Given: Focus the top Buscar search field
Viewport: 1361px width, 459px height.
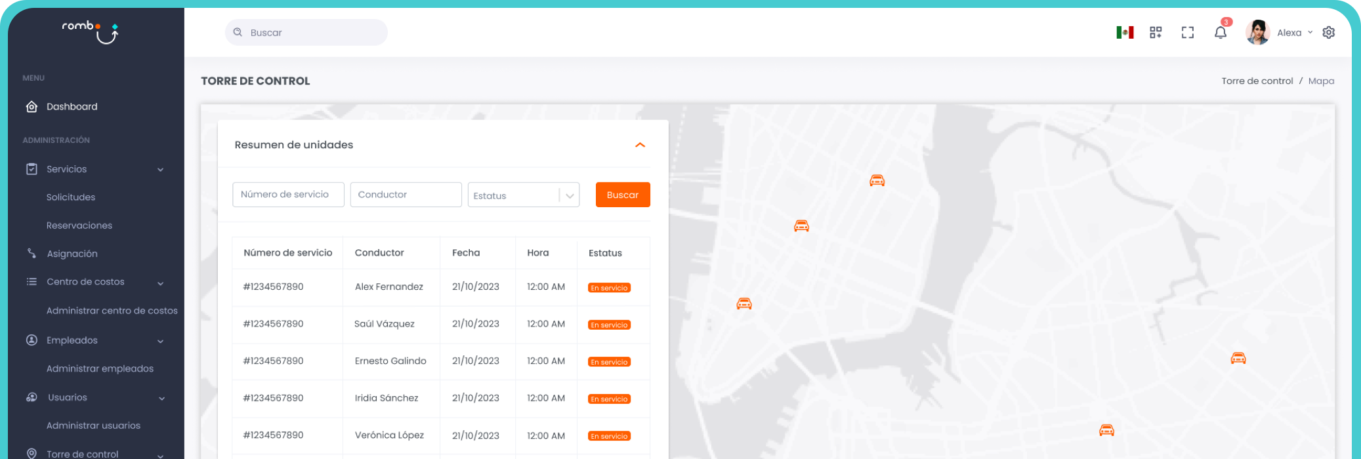Looking at the screenshot, I should [x=306, y=32].
